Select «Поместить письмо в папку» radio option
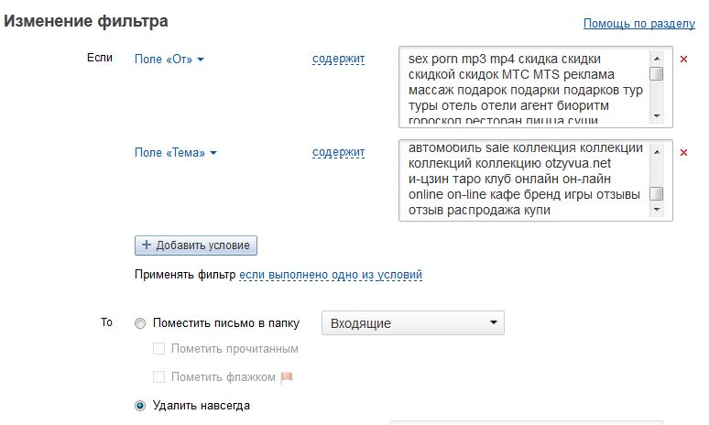Screen dimensions: 709x425 (x=140, y=323)
